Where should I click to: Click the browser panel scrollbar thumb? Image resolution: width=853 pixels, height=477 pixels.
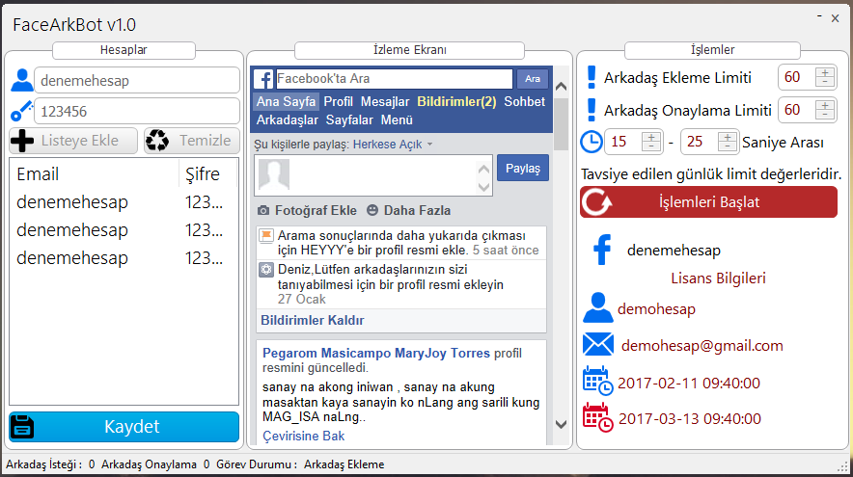(561, 123)
